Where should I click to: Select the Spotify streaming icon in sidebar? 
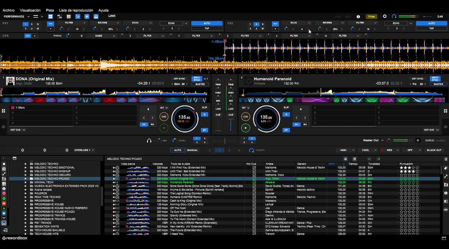(4, 199)
